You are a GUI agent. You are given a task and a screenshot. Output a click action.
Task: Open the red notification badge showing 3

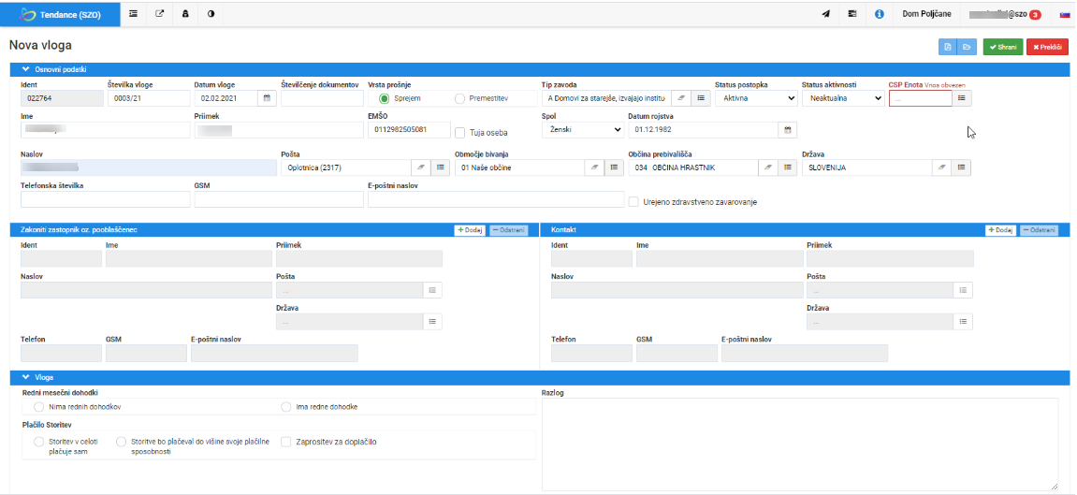(x=1035, y=14)
